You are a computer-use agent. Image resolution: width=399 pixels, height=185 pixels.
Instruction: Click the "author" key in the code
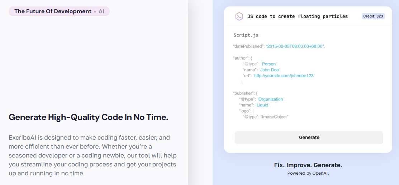(240, 58)
